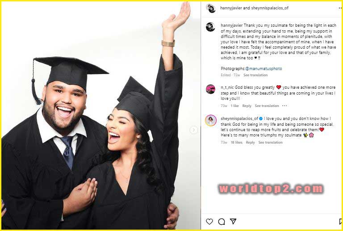Open more options on n_t_nic comment
Screen dimensions: 343x231
[x=284, y=106]
